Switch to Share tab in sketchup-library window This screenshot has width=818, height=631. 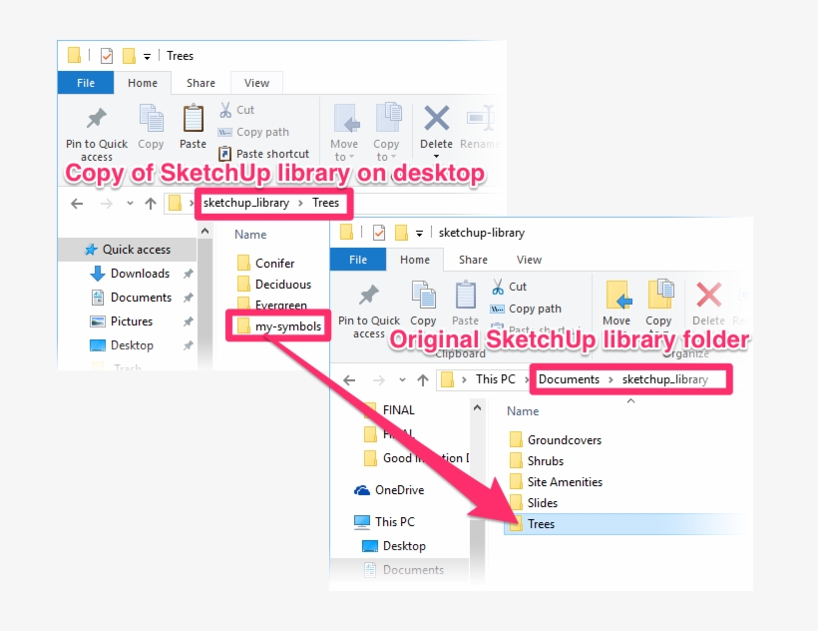[x=473, y=260]
